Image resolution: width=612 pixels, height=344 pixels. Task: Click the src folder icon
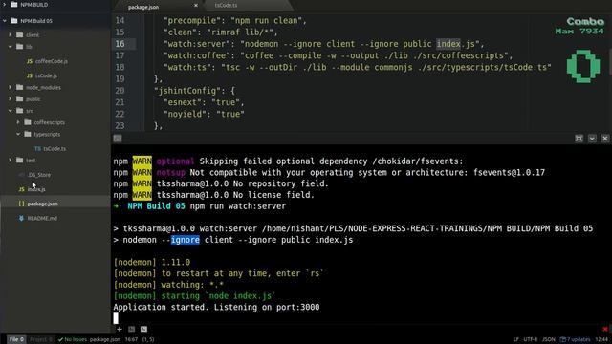pyautogui.click(x=19, y=111)
